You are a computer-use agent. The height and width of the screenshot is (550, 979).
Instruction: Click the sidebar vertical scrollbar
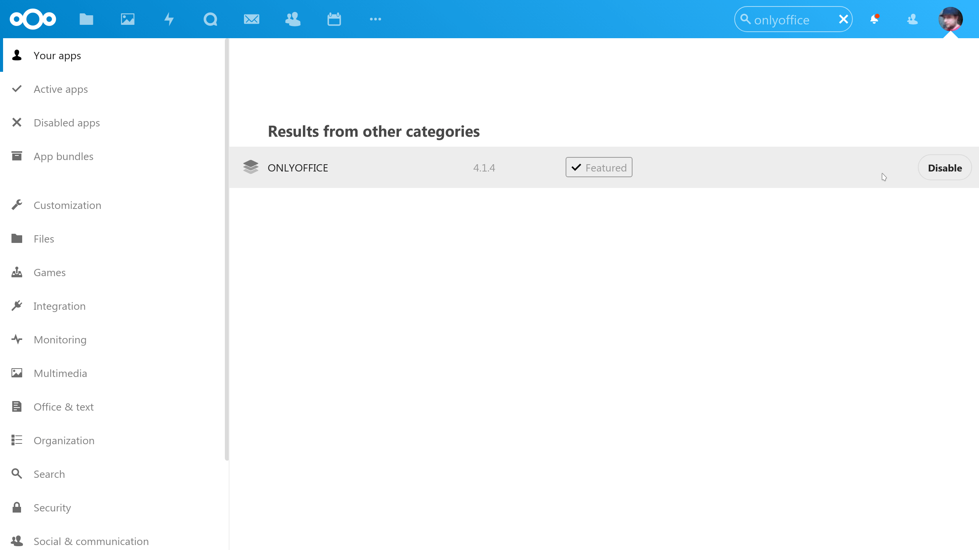tap(227, 249)
